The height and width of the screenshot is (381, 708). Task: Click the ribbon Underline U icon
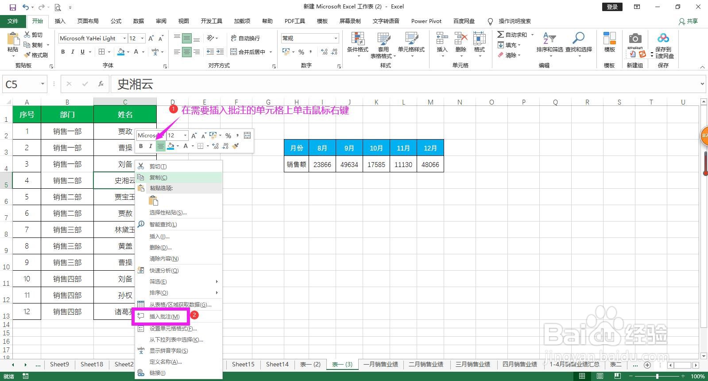82,52
